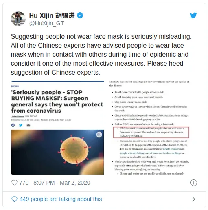The image size is (208, 210).
Task: Open the CDC tips list screenshot image
Action: (x=149, y=128)
